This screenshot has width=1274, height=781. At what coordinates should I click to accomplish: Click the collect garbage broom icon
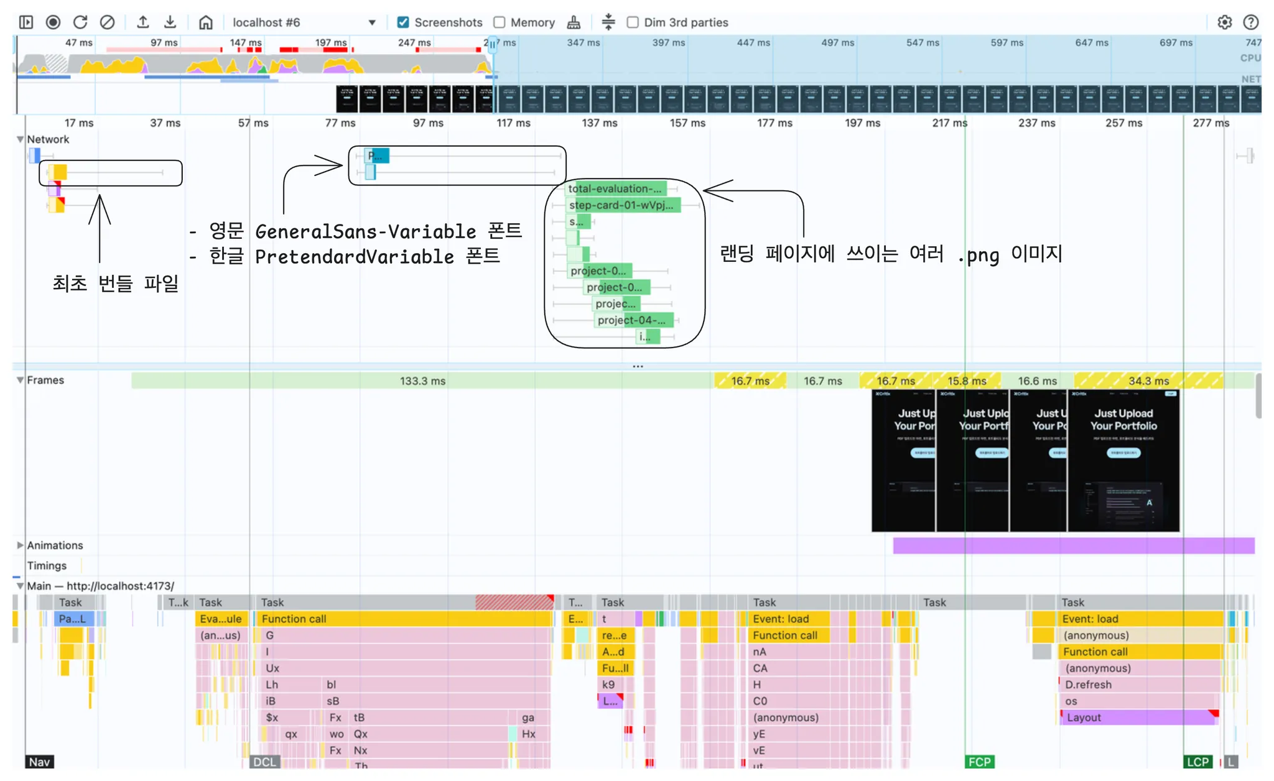[574, 22]
